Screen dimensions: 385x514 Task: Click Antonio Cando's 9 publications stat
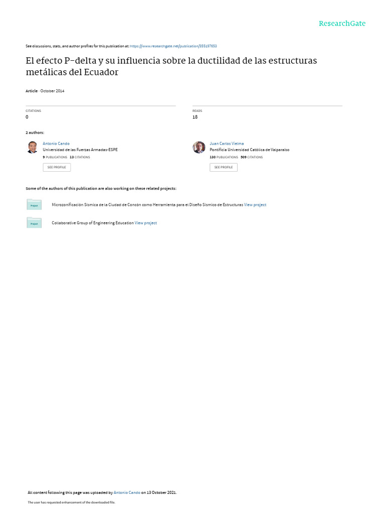coord(55,157)
